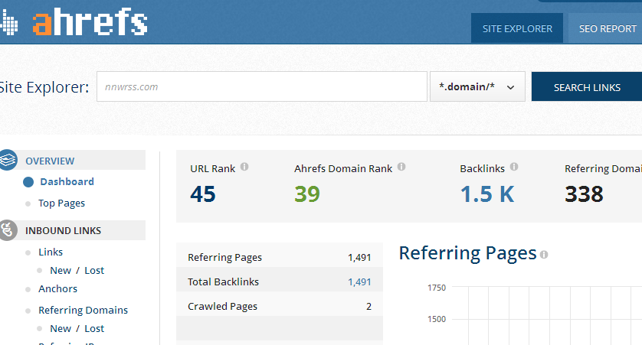This screenshot has height=345, width=642.
Task: Open the Overview layers icon
Action: 8,160
